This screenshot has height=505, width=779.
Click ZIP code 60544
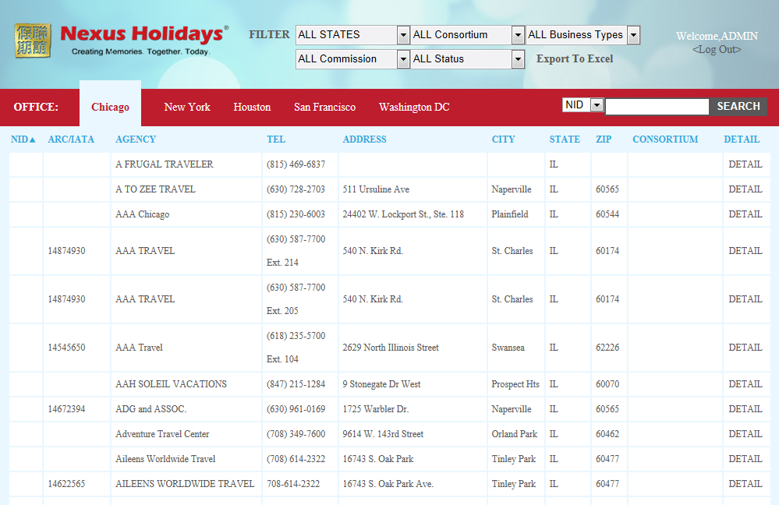point(607,214)
